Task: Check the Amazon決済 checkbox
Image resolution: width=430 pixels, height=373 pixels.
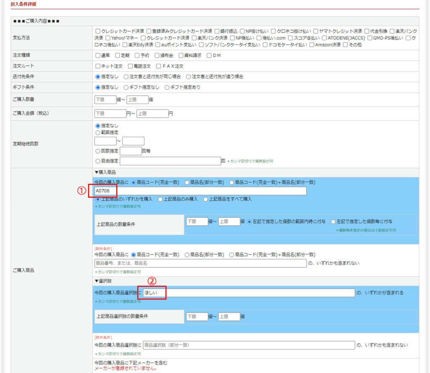Action: click(312, 44)
